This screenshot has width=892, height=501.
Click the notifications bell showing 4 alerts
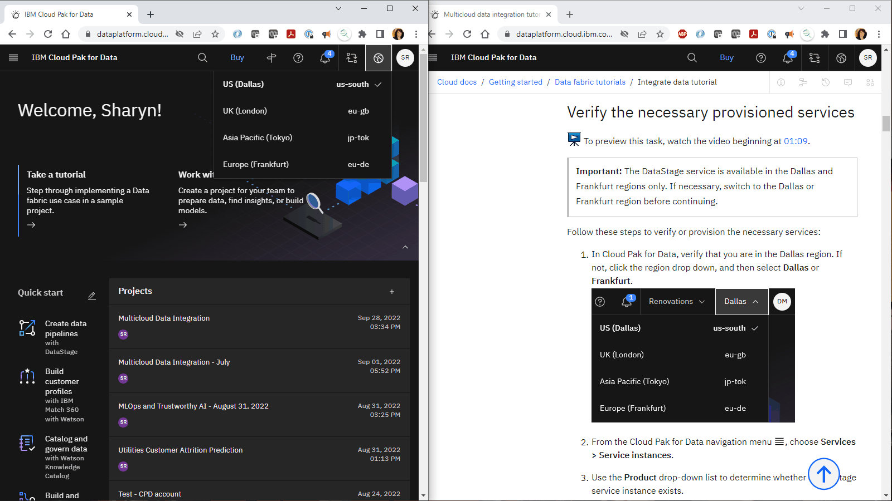pyautogui.click(x=325, y=57)
